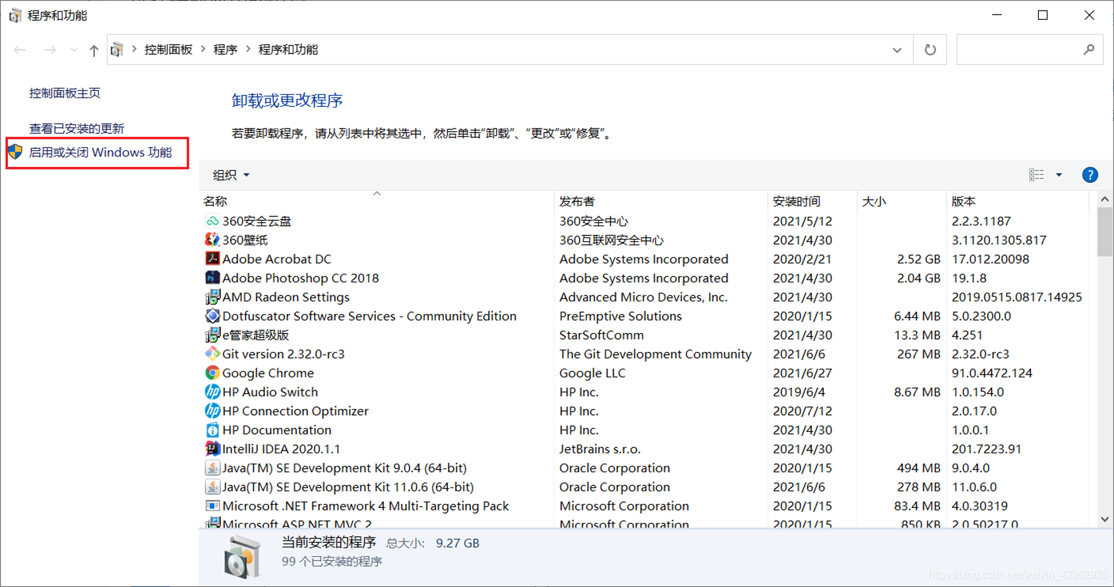Expand the view options dropdown arrow
The width and height of the screenshot is (1114, 587).
1059,175
